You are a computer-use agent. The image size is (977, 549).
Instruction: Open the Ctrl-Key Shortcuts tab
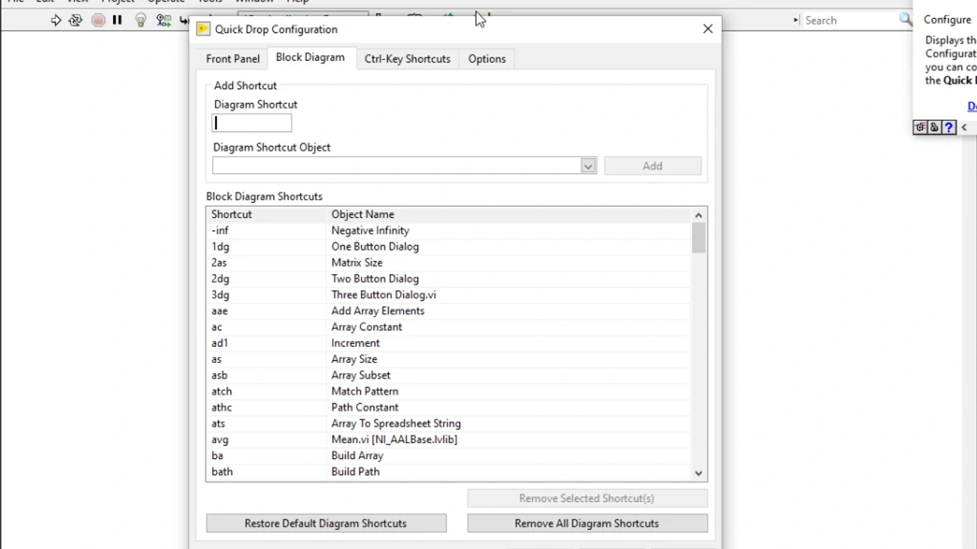point(408,59)
